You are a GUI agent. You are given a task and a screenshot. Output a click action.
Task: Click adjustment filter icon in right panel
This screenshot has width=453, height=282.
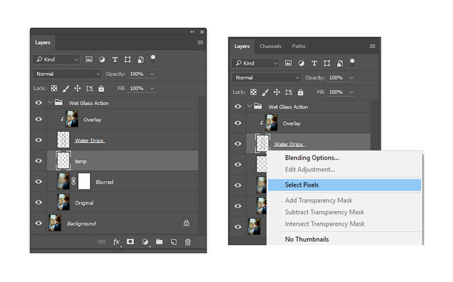(x=301, y=63)
